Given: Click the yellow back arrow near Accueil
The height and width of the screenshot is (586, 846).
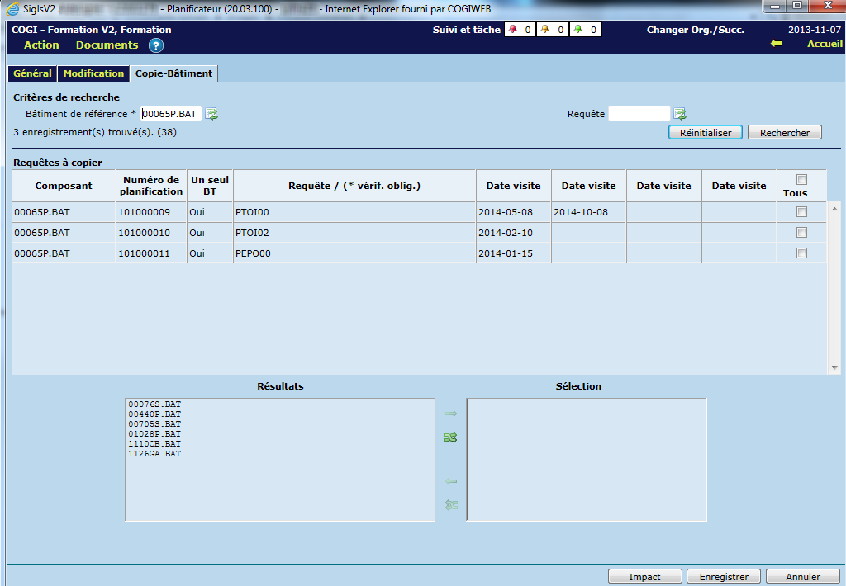Looking at the screenshot, I should (x=776, y=45).
